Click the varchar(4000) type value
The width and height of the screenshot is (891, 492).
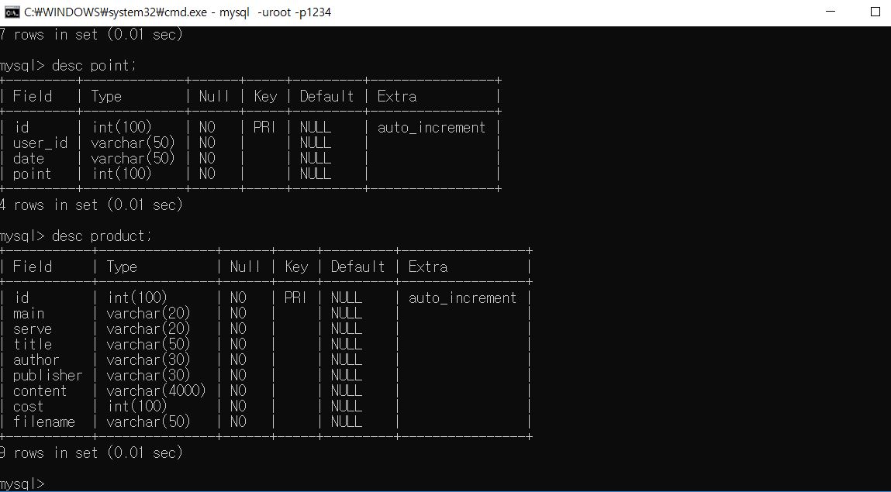point(156,391)
